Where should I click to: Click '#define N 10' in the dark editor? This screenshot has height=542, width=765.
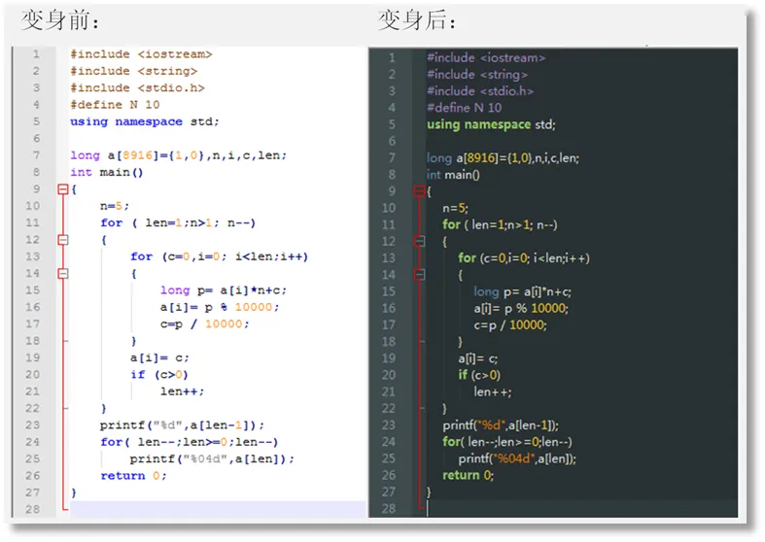465,108
